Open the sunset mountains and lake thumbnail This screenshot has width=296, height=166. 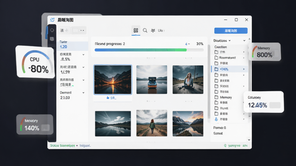(188, 124)
